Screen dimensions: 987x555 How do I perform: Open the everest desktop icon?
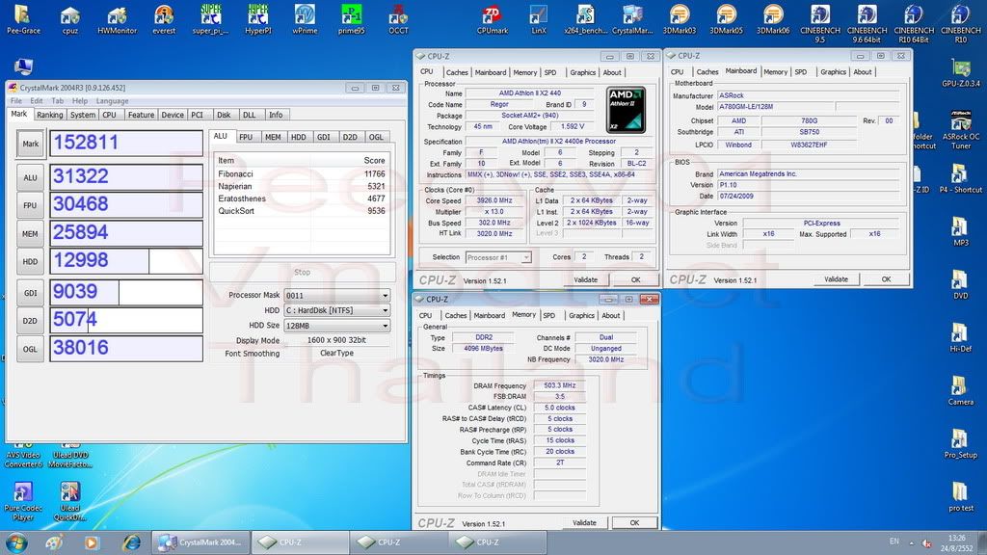tap(164, 16)
